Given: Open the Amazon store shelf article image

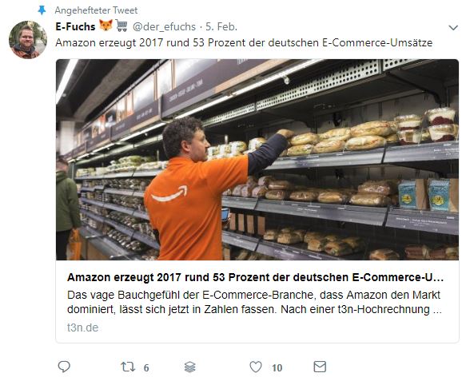Looking at the screenshot, I should pyautogui.click(x=257, y=160).
